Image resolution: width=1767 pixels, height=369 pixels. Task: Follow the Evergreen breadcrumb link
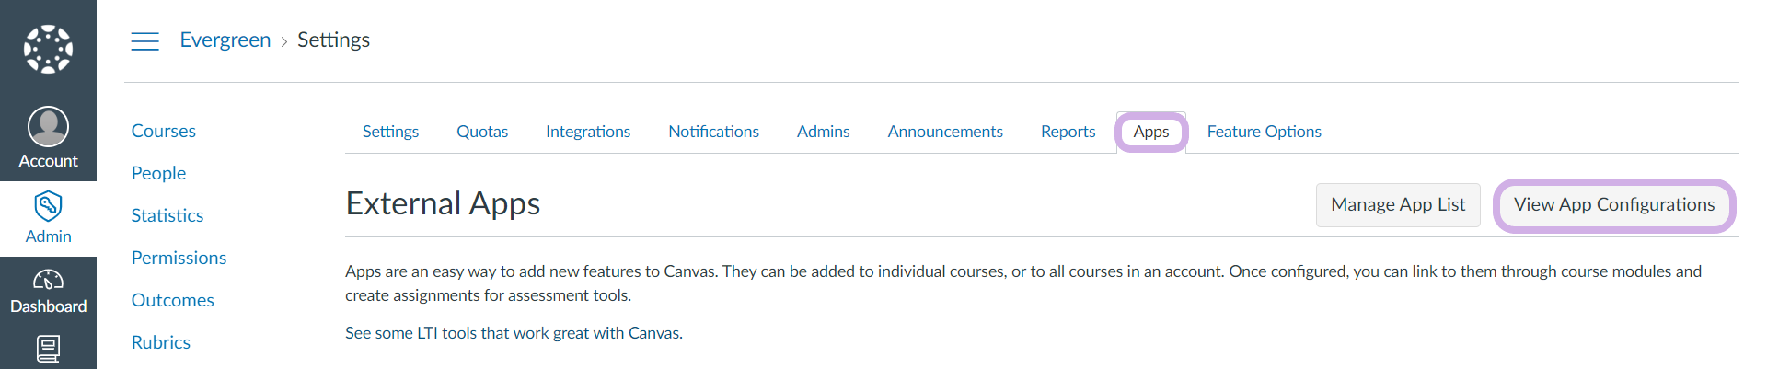pyautogui.click(x=225, y=40)
